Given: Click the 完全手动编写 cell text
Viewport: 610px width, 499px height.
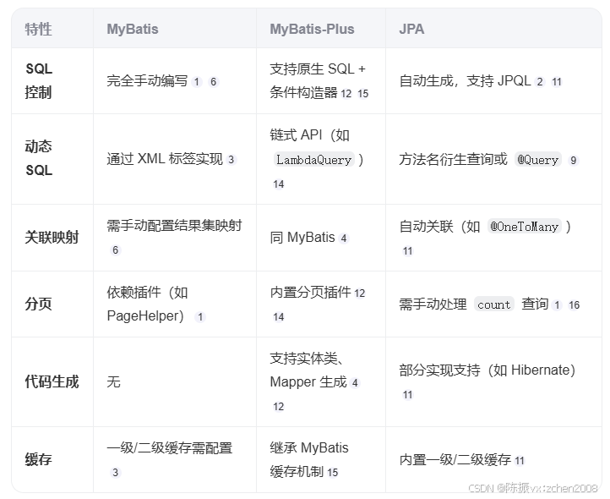Looking at the screenshot, I should (x=147, y=81).
